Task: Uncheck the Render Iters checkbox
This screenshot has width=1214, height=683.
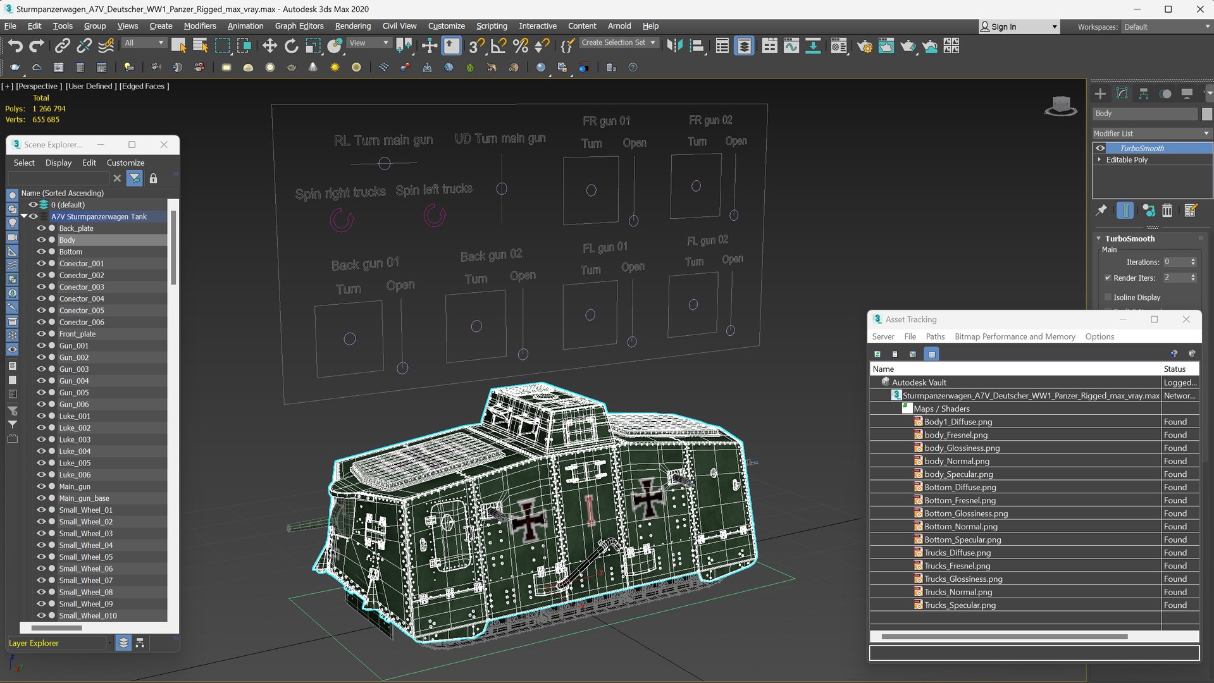Action: coord(1108,278)
